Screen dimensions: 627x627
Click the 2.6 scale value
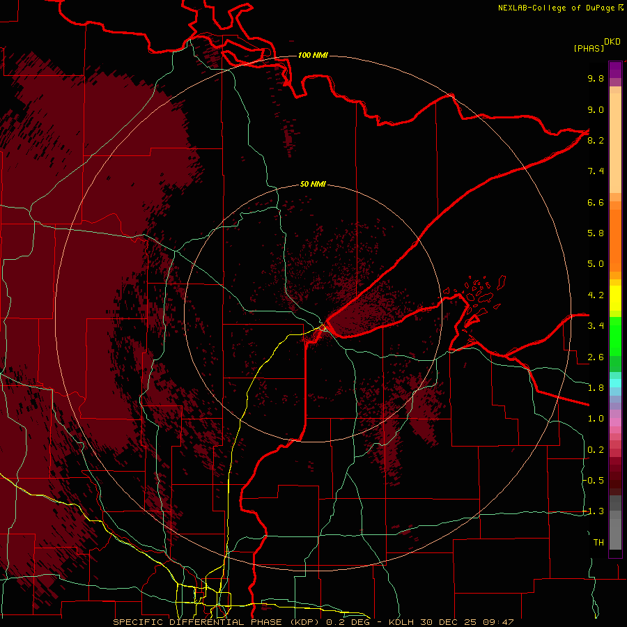click(596, 357)
